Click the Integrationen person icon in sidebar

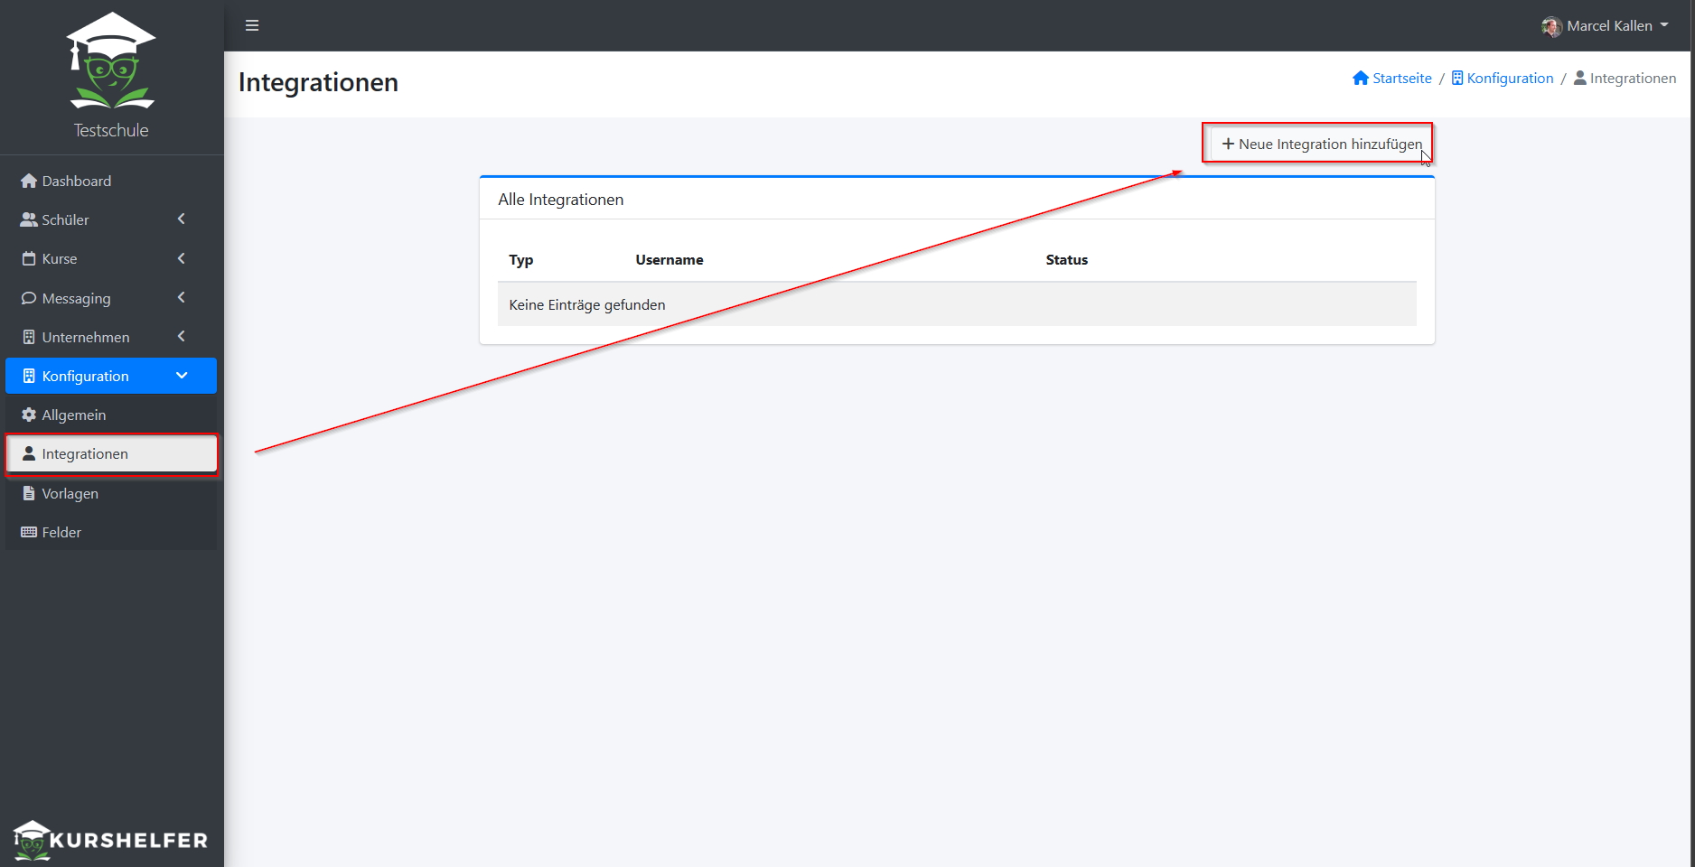click(x=29, y=453)
